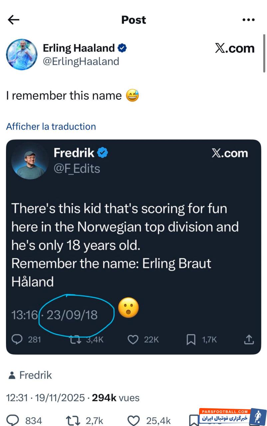Tap the reply icon with 834 comments
Screen dimensions: 267x426
[13, 420]
